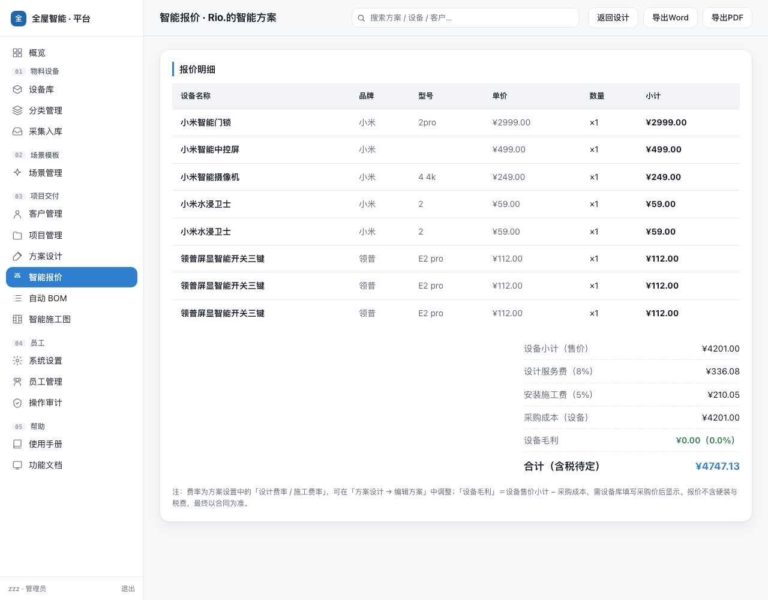Click the 采集入库 inbox icon

click(x=17, y=131)
